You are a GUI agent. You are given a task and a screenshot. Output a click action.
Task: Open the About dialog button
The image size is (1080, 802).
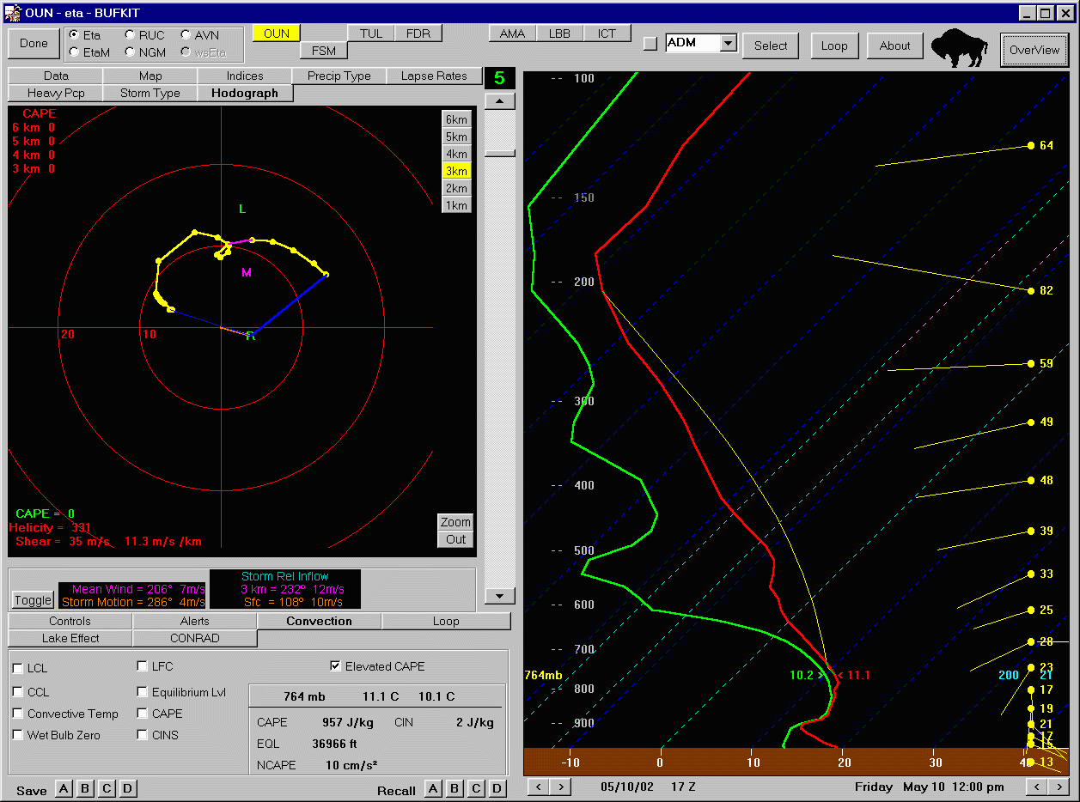(894, 46)
